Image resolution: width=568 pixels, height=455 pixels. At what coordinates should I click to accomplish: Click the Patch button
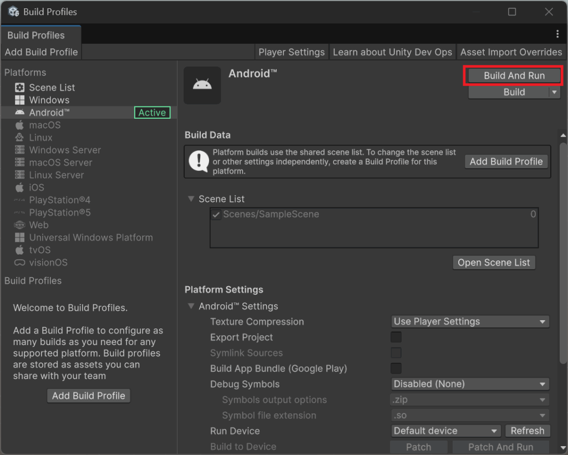coord(419,447)
